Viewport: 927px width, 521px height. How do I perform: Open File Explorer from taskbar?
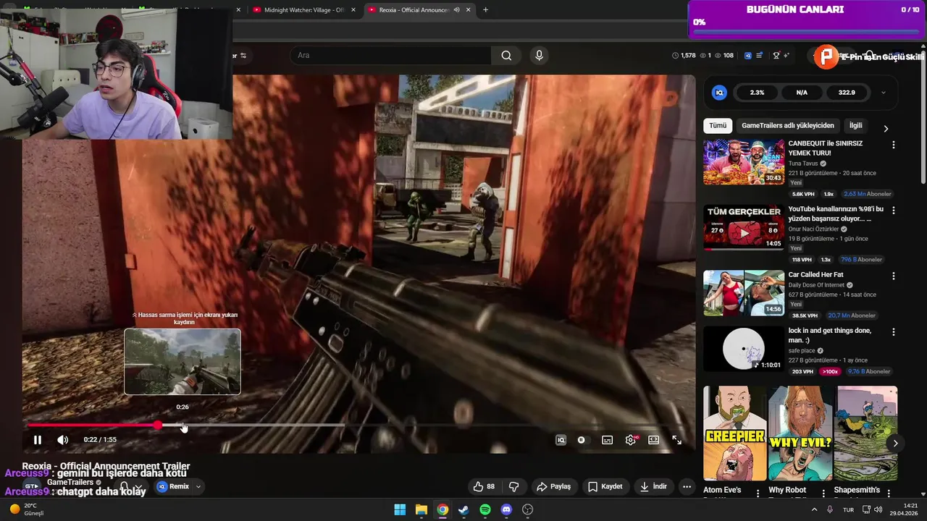(421, 509)
